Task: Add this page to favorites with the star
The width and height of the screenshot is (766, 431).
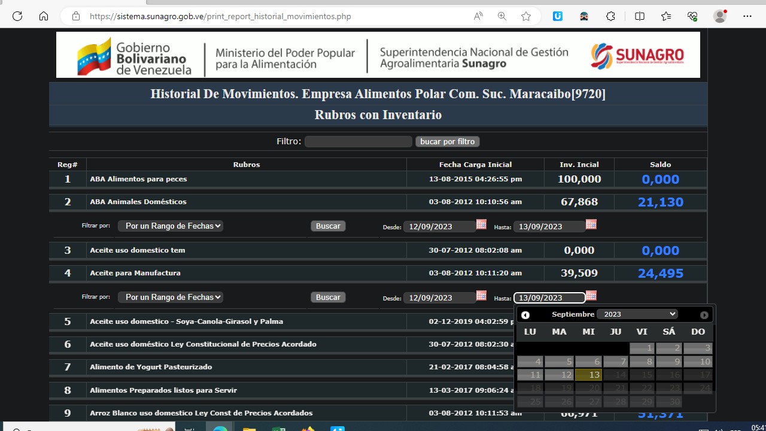Action: [x=526, y=16]
